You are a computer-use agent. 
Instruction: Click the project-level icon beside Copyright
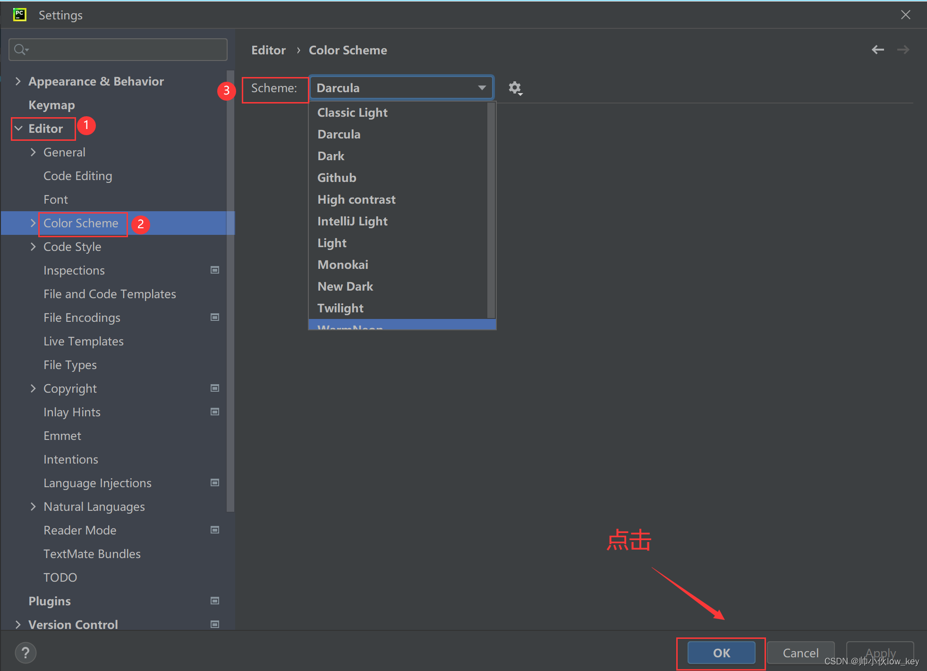click(215, 388)
